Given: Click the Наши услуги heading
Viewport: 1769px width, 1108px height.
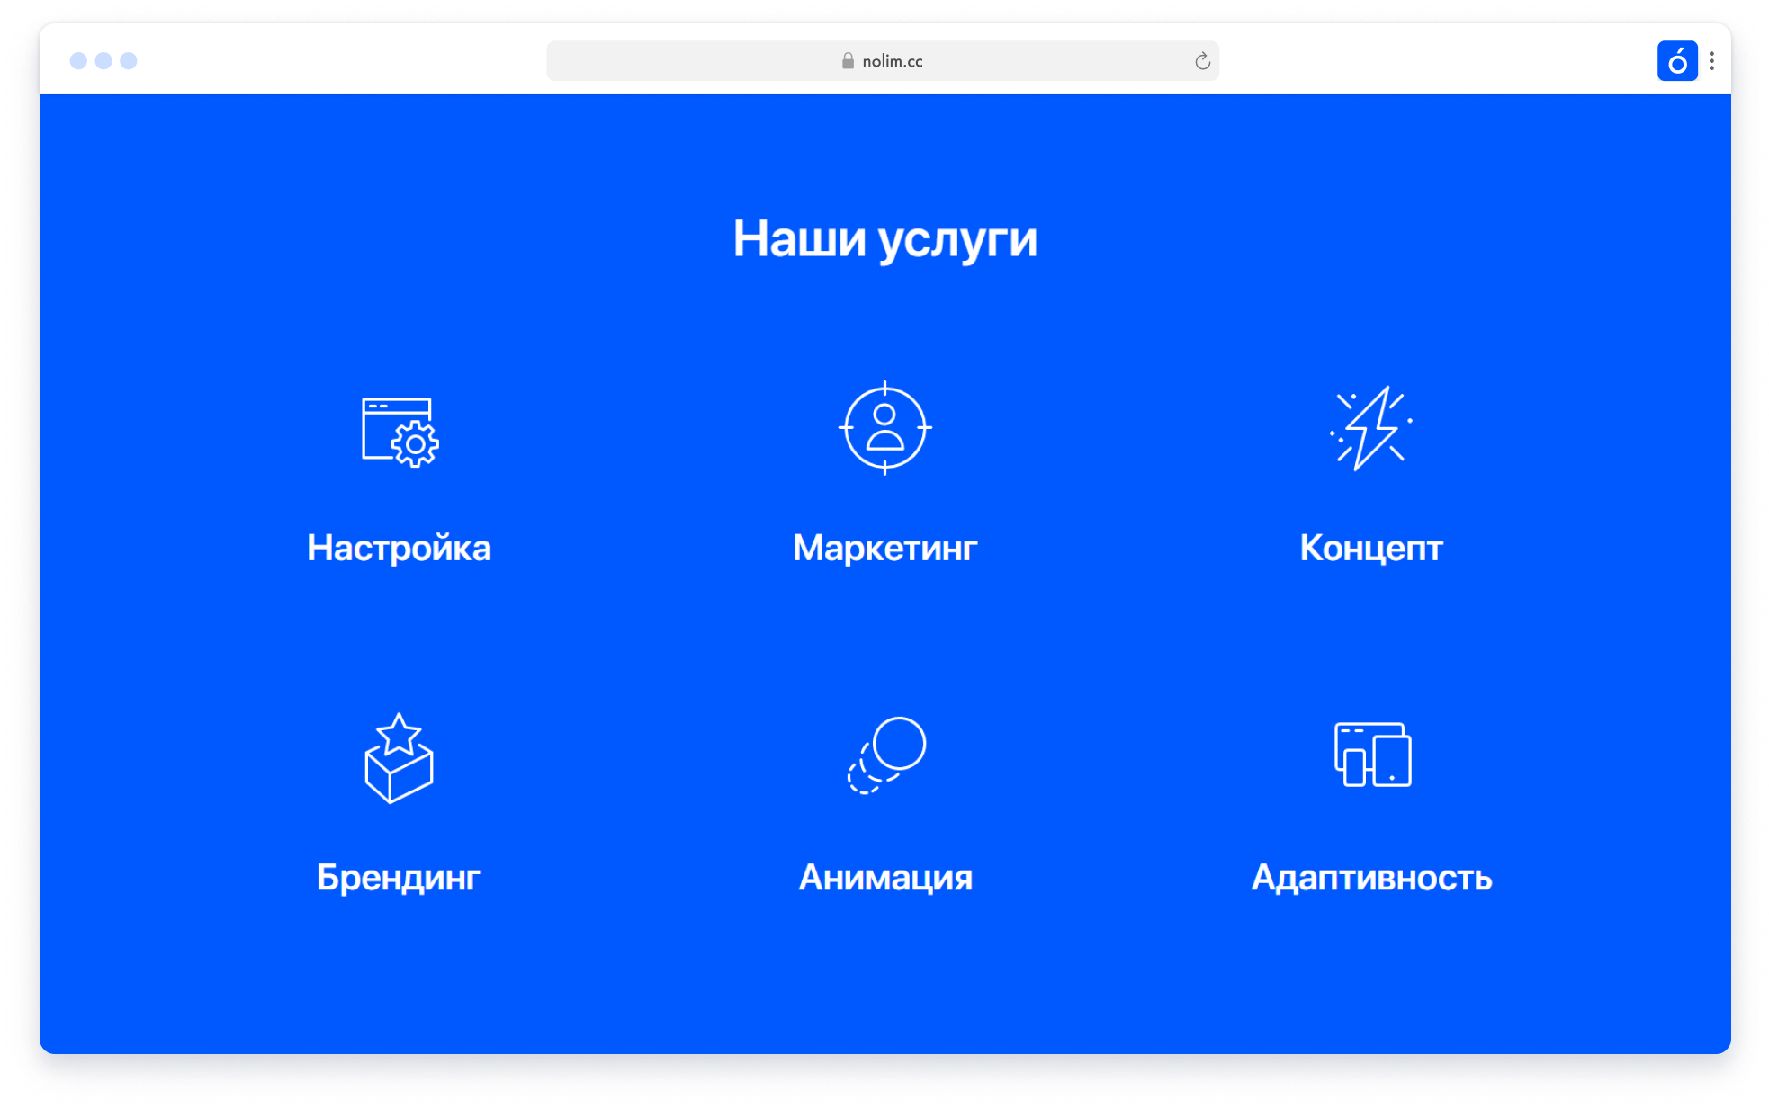Looking at the screenshot, I should click(884, 239).
